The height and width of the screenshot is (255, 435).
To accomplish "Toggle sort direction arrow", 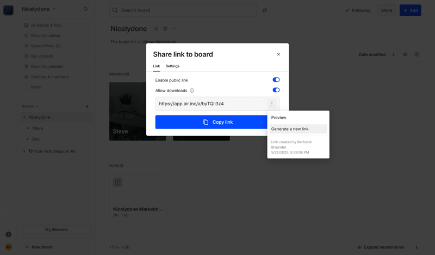I will (x=393, y=55).
